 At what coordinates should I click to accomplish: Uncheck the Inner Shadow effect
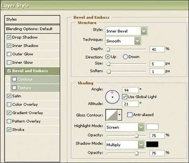click(9, 46)
